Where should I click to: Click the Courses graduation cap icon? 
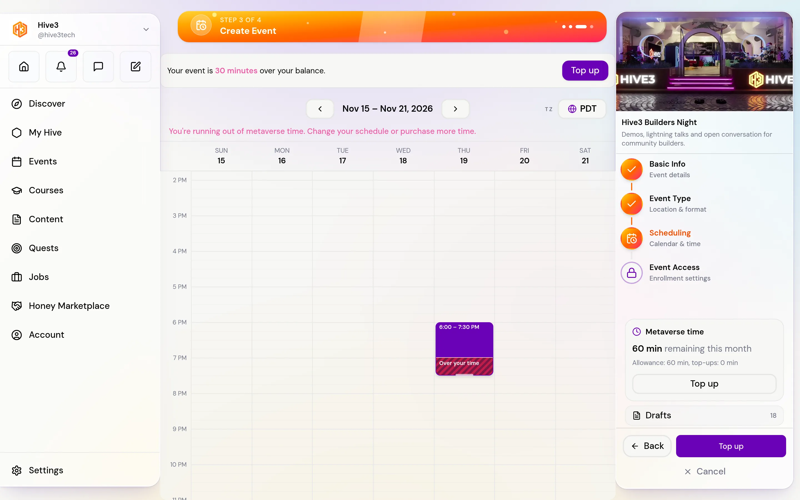coord(17,191)
